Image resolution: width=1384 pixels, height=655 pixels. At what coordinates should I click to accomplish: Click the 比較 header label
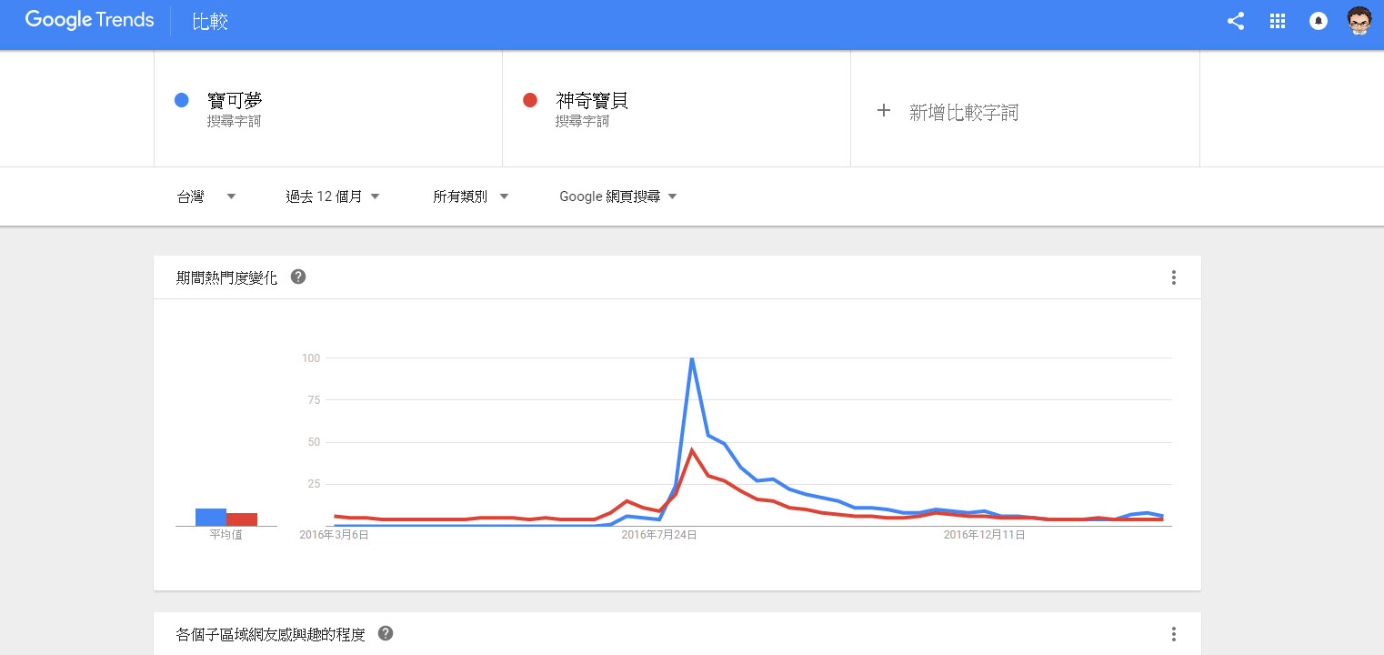pyautogui.click(x=210, y=22)
